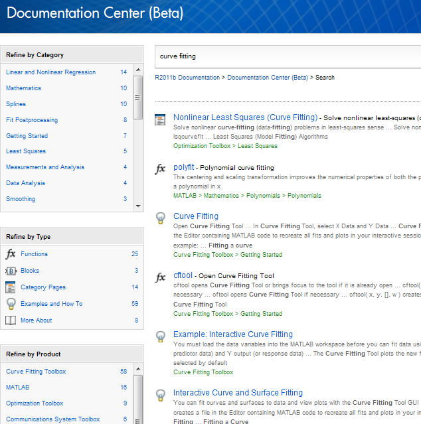Refine results to Curve Fitting Toolbox product

point(36,372)
